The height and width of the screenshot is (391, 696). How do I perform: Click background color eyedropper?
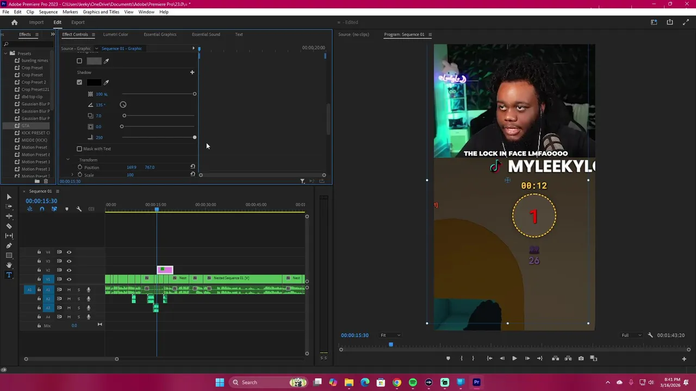tap(107, 61)
